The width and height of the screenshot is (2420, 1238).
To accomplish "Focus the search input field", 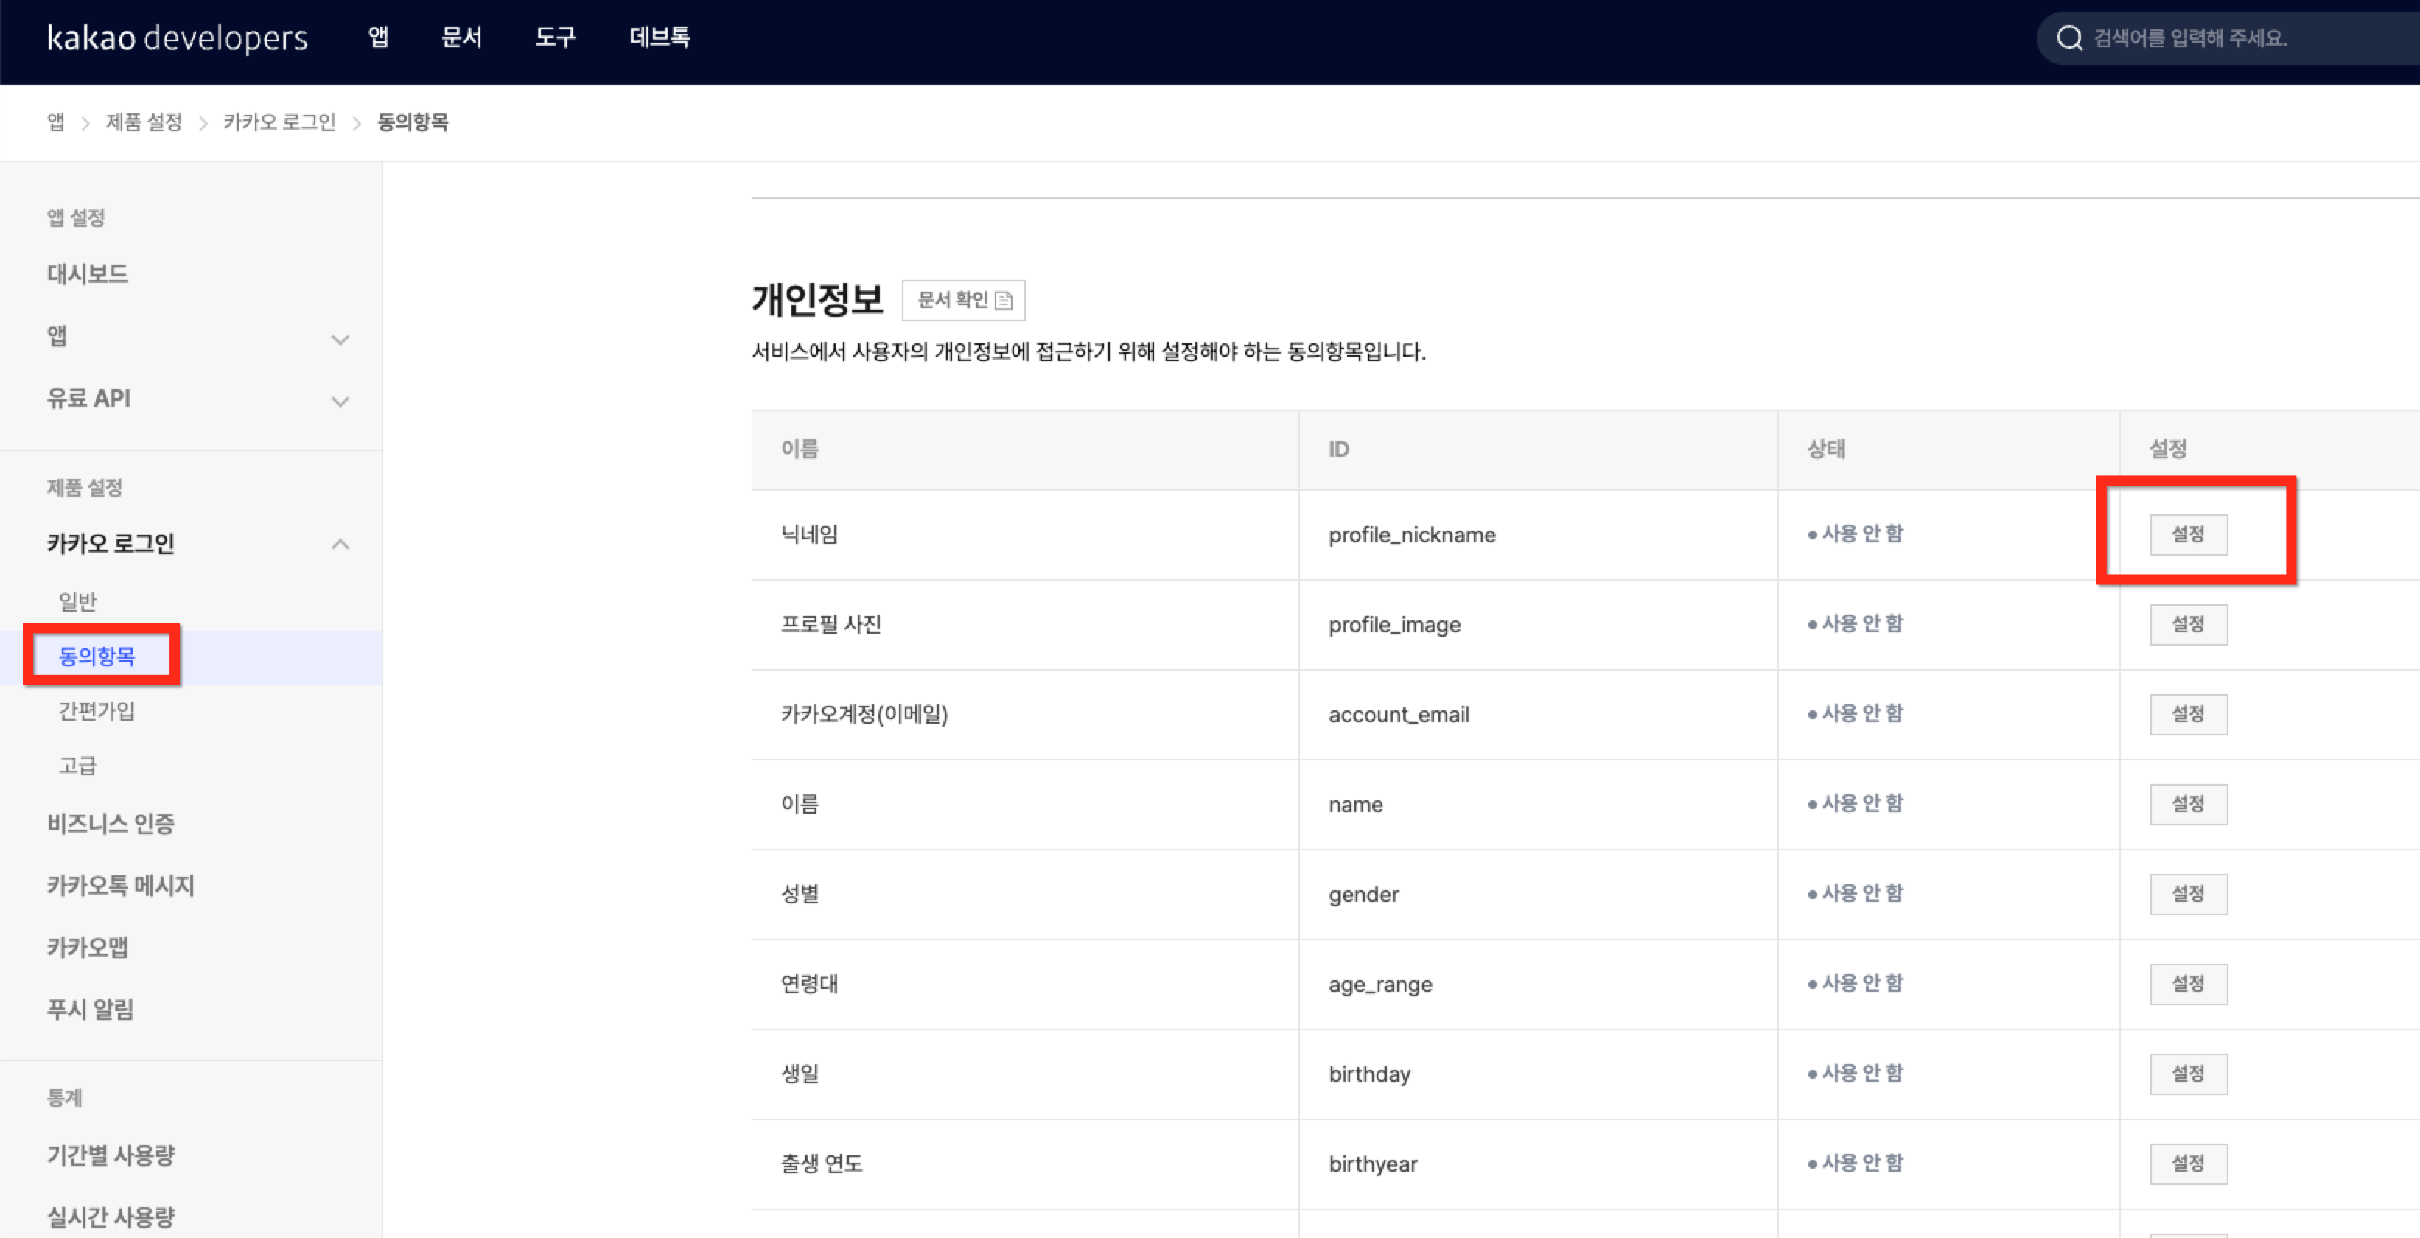I will [2236, 38].
